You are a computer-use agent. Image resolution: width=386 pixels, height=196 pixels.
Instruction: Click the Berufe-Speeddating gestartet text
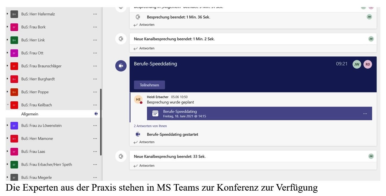(x=172, y=135)
